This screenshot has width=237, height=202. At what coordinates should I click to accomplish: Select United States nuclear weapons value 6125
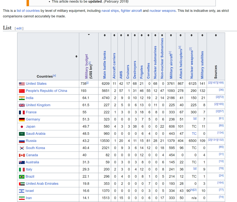click(193, 84)
